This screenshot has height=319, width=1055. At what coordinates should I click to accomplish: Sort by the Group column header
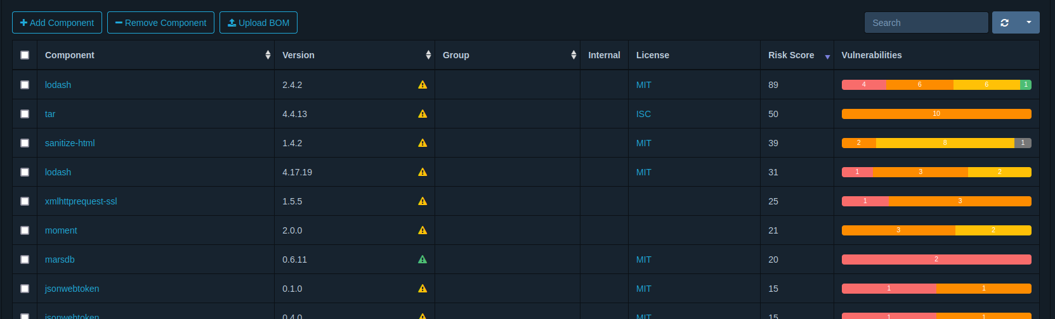[x=455, y=55]
